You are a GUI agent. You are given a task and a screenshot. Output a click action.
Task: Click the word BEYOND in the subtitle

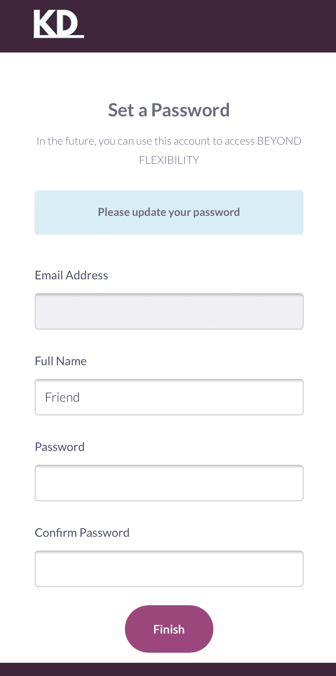point(279,141)
